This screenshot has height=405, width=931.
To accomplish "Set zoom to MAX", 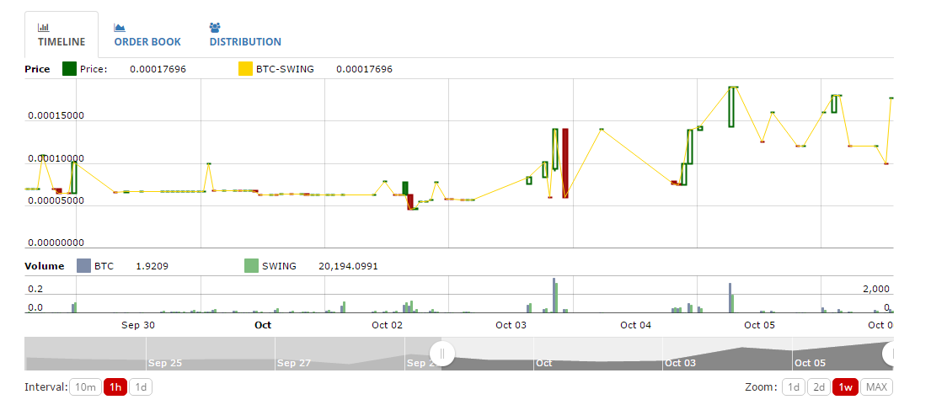I will point(876,387).
